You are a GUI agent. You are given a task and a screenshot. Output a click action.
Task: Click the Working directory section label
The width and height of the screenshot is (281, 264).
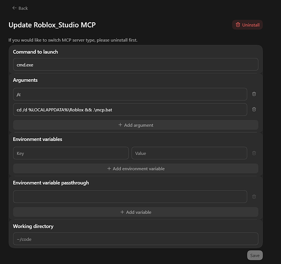coord(33,227)
